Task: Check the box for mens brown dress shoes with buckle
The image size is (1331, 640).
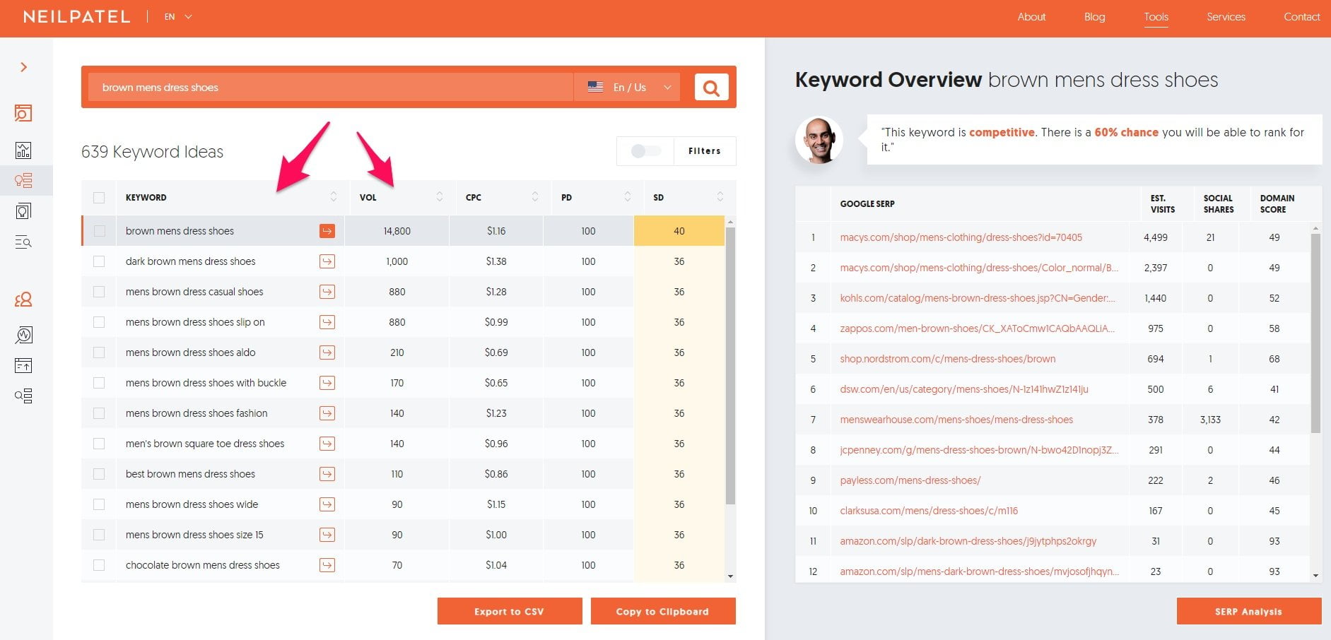Action: [x=99, y=383]
